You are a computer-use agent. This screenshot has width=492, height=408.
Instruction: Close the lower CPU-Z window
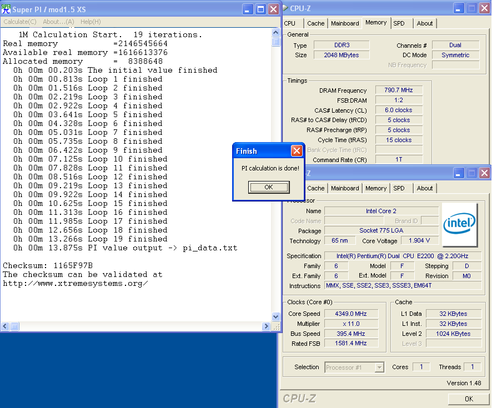(484, 173)
